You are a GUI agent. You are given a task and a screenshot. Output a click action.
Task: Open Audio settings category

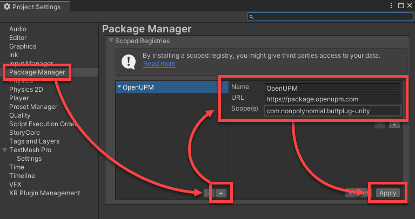pyautogui.click(x=18, y=29)
